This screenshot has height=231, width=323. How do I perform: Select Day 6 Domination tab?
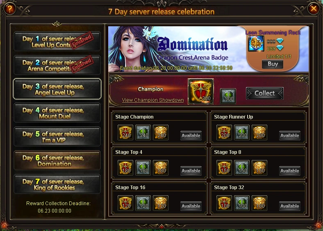point(57,160)
